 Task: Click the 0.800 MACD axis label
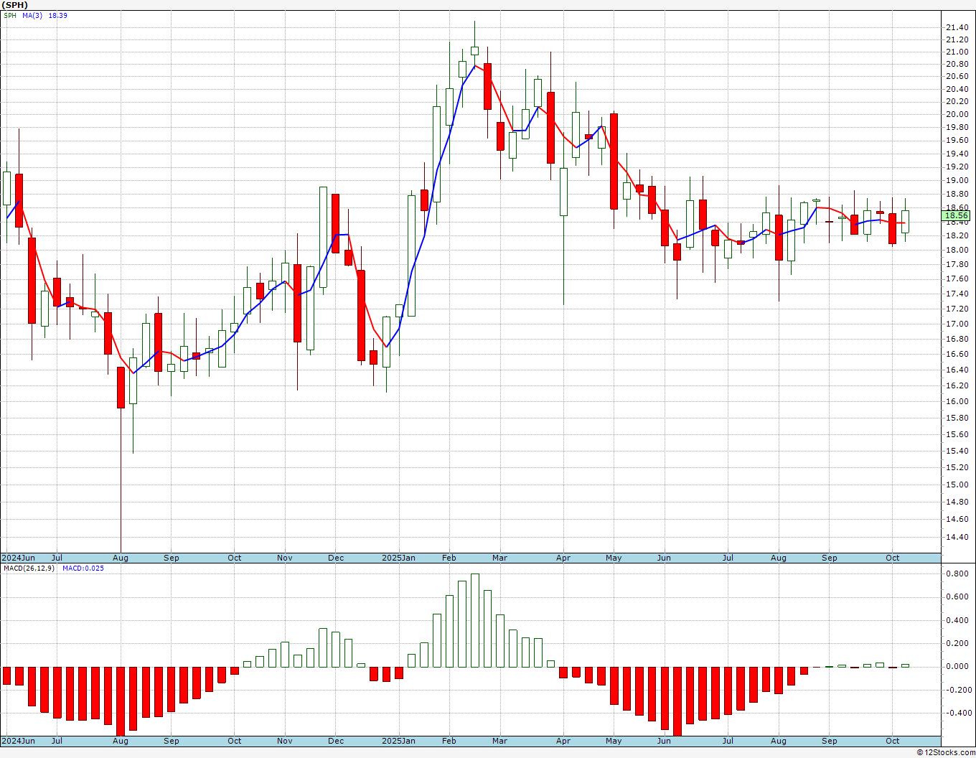pyautogui.click(x=957, y=574)
